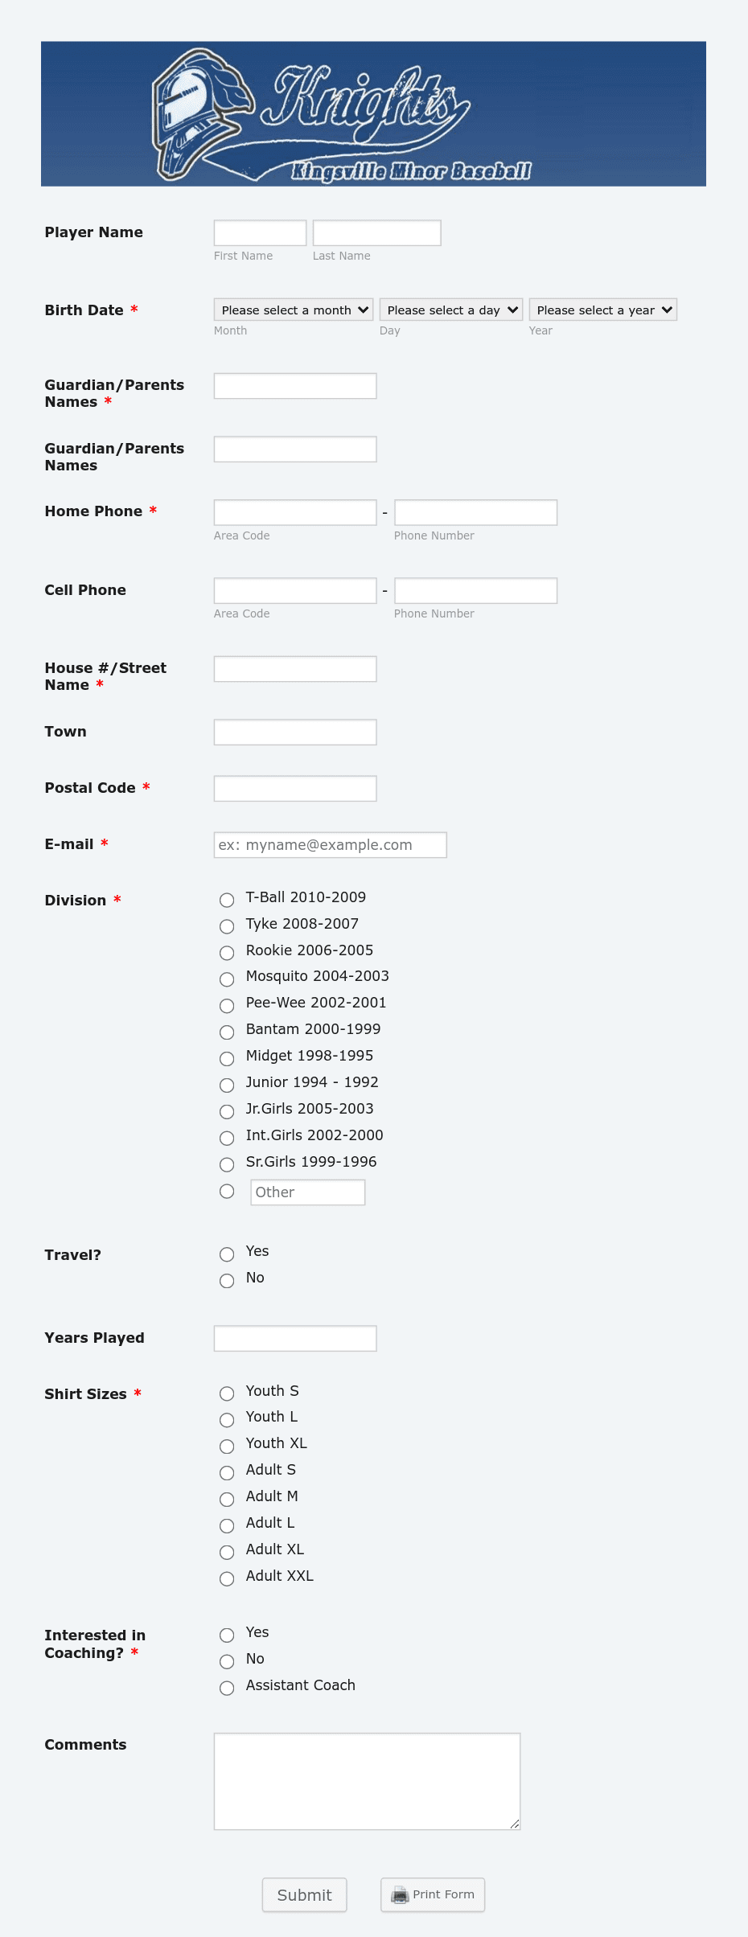The height and width of the screenshot is (1937, 748).
Task: Click the Years Played field
Action: coord(295,1339)
